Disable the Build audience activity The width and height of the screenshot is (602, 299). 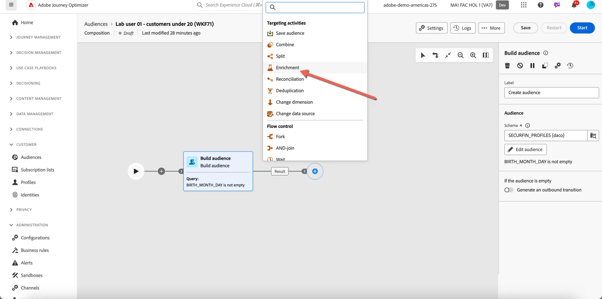click(520, 66)
